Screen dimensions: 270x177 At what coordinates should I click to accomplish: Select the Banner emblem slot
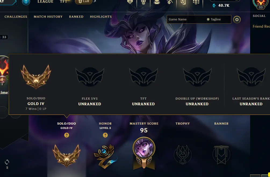click(x=221, y=155)
